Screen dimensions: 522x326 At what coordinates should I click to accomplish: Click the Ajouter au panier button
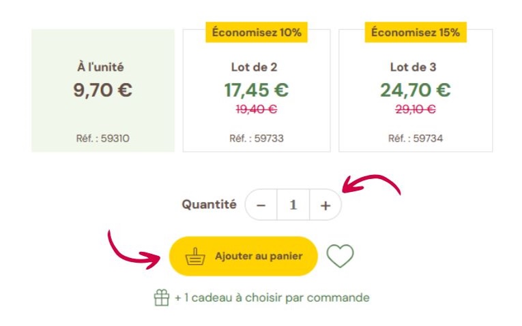(x=244, y=257)
